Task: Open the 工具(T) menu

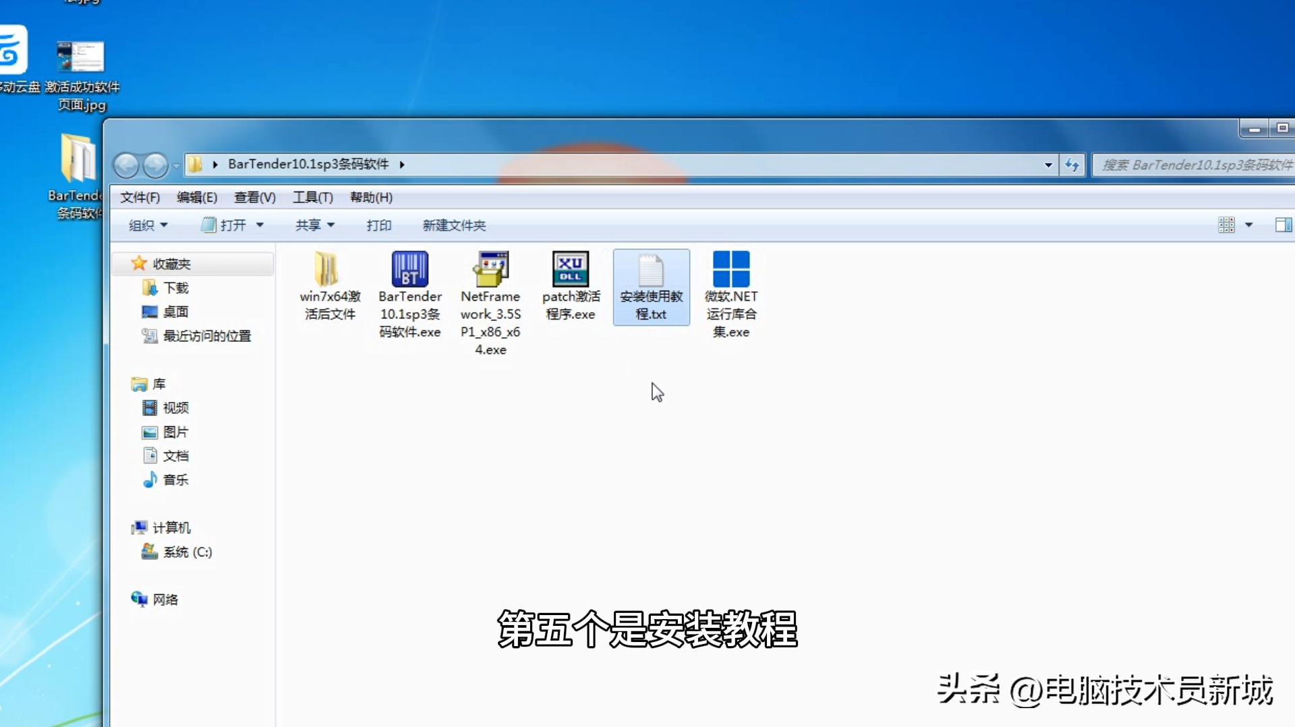Action: (313, 198)
